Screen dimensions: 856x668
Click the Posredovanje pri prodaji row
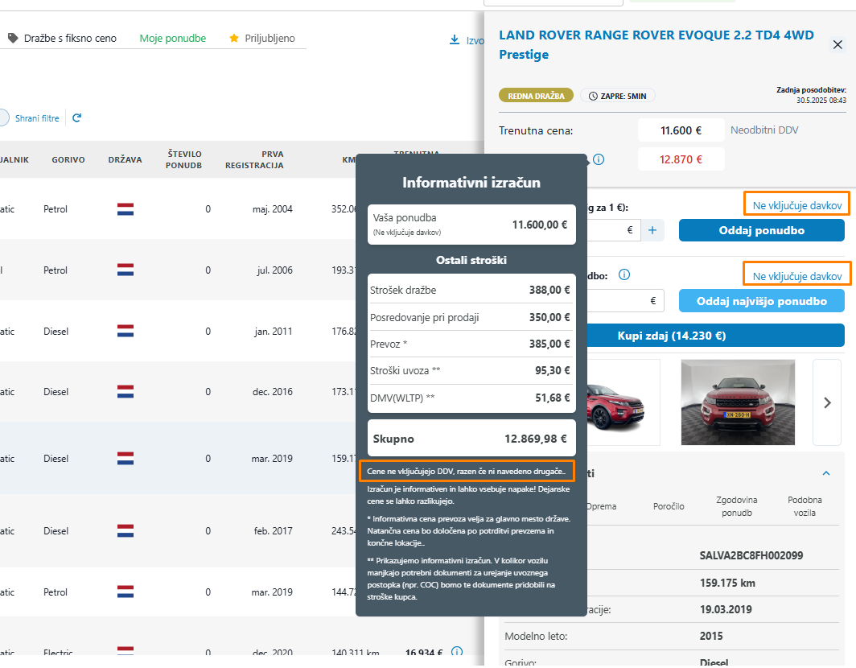(470, 317)
